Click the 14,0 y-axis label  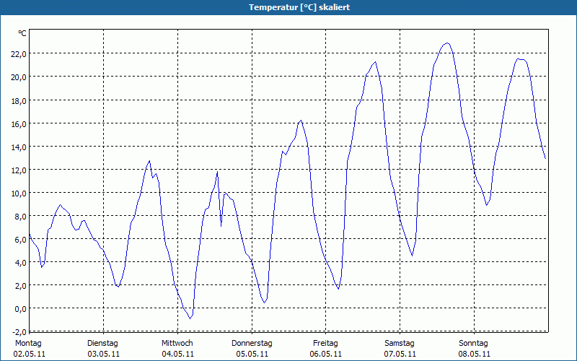pos(19,147)
